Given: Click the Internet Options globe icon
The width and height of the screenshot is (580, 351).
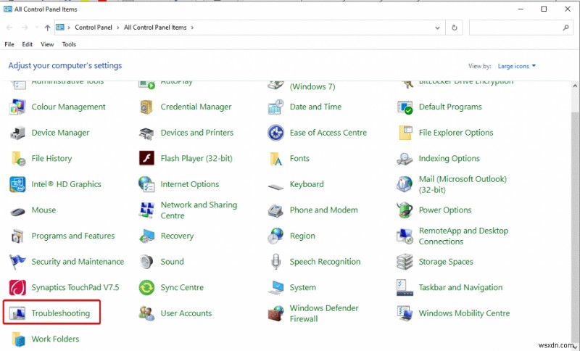Looking at the screenshot, I should [x=146, y=184].
